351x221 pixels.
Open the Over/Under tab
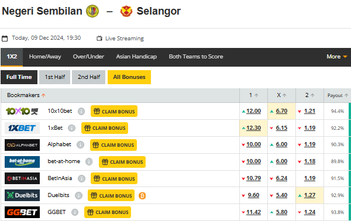tap(88, 57)
